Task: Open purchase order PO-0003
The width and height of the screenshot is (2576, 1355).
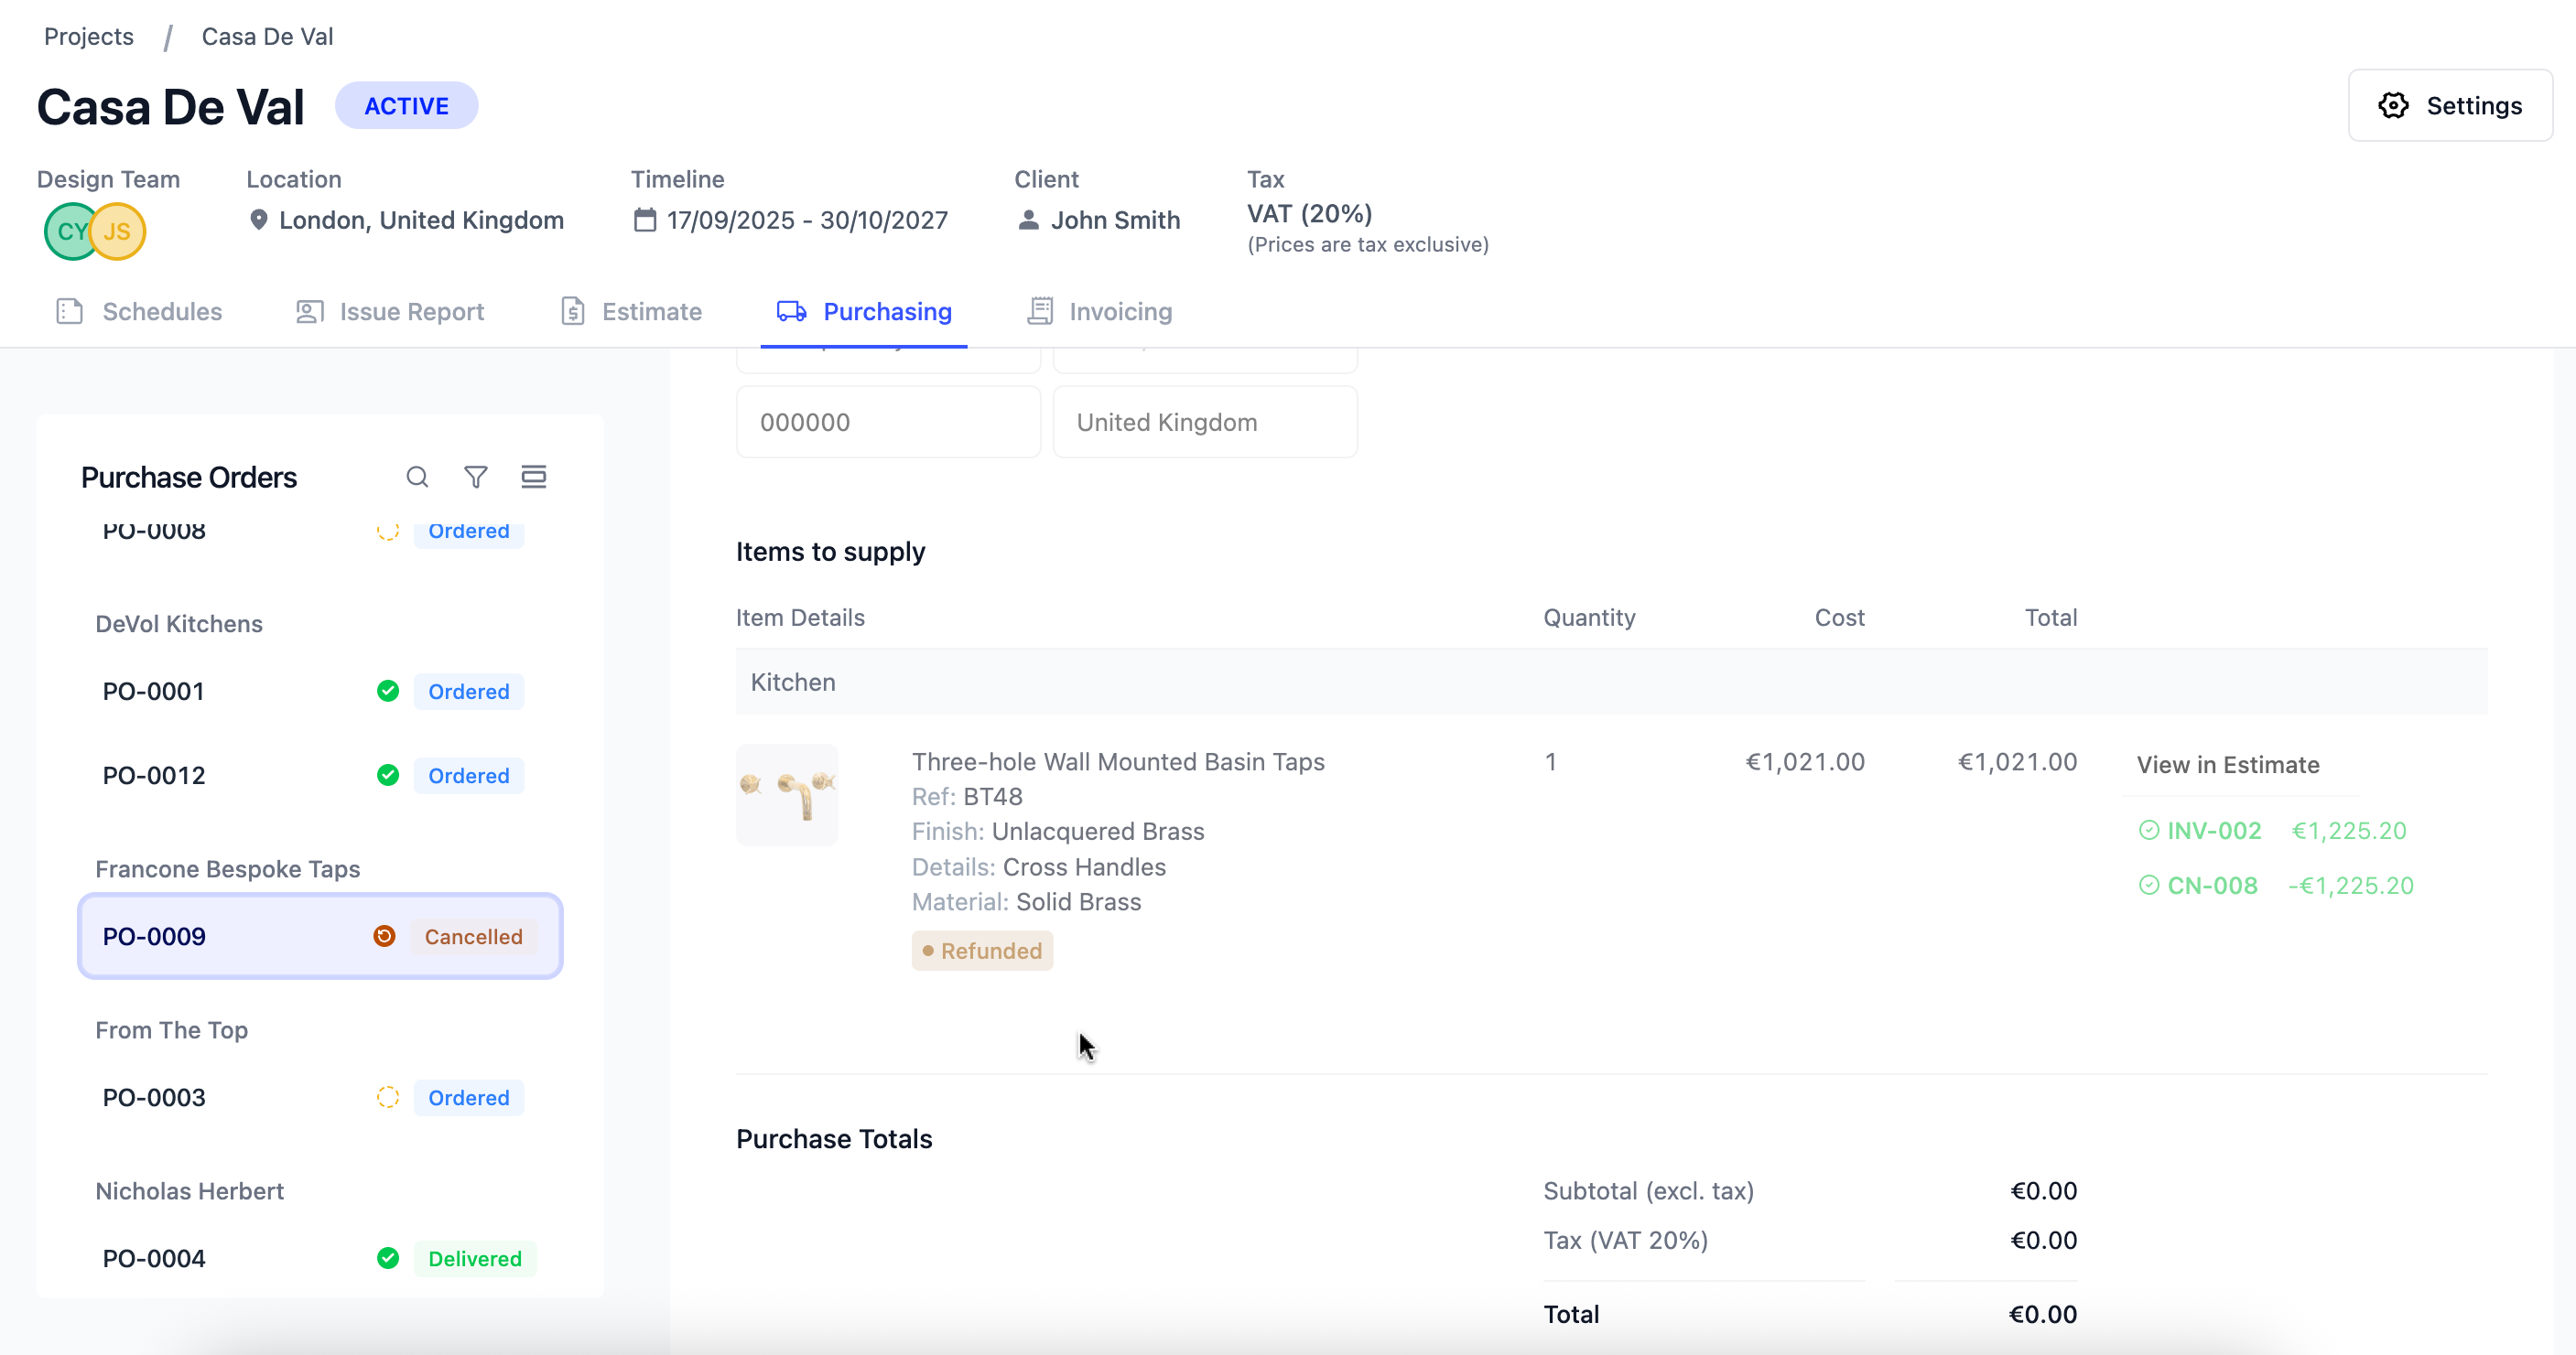Action: tap(320, 1097)
